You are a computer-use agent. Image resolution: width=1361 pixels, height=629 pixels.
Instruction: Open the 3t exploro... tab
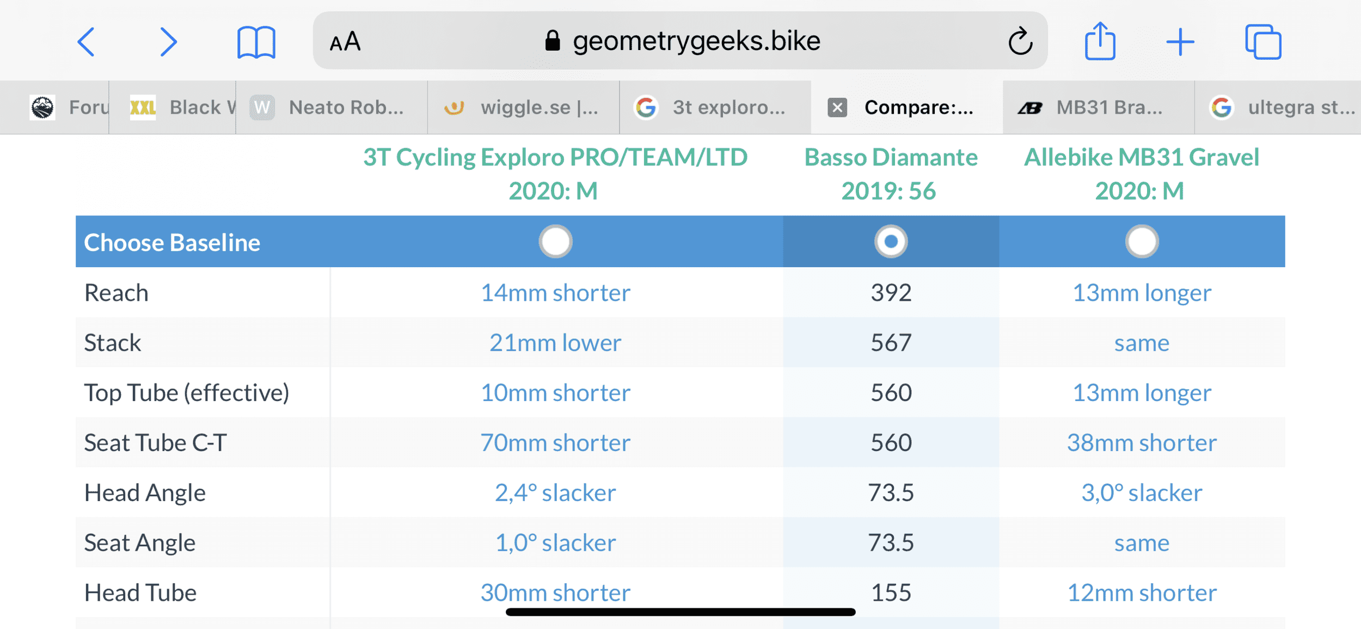pos(715,107)
